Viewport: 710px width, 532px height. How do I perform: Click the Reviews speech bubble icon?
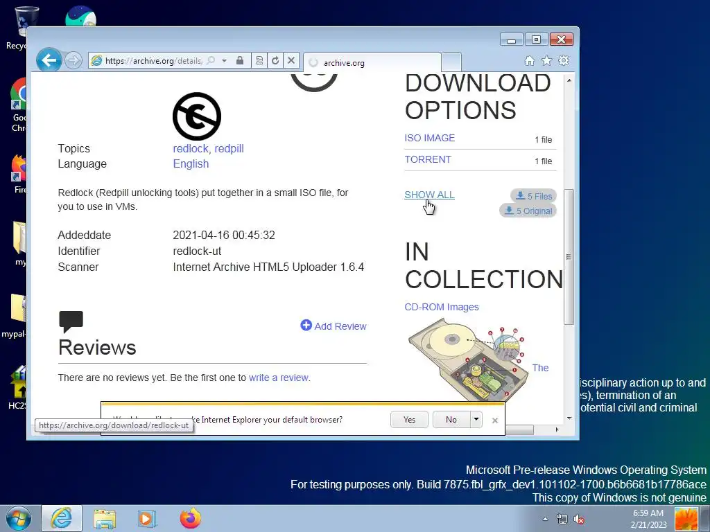click(71, 321)
